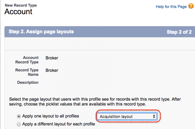Click the Account Record Type field label
Screen dimensions: 195x129
27,60
